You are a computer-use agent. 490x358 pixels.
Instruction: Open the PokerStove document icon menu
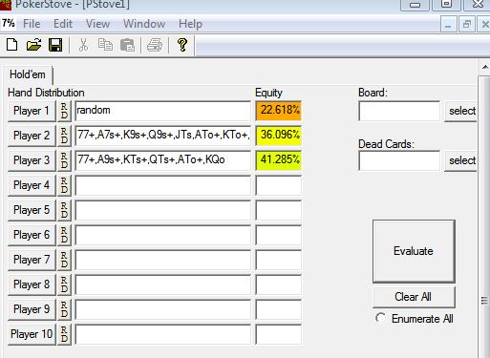pyautogui.click(x=8, y=23)
